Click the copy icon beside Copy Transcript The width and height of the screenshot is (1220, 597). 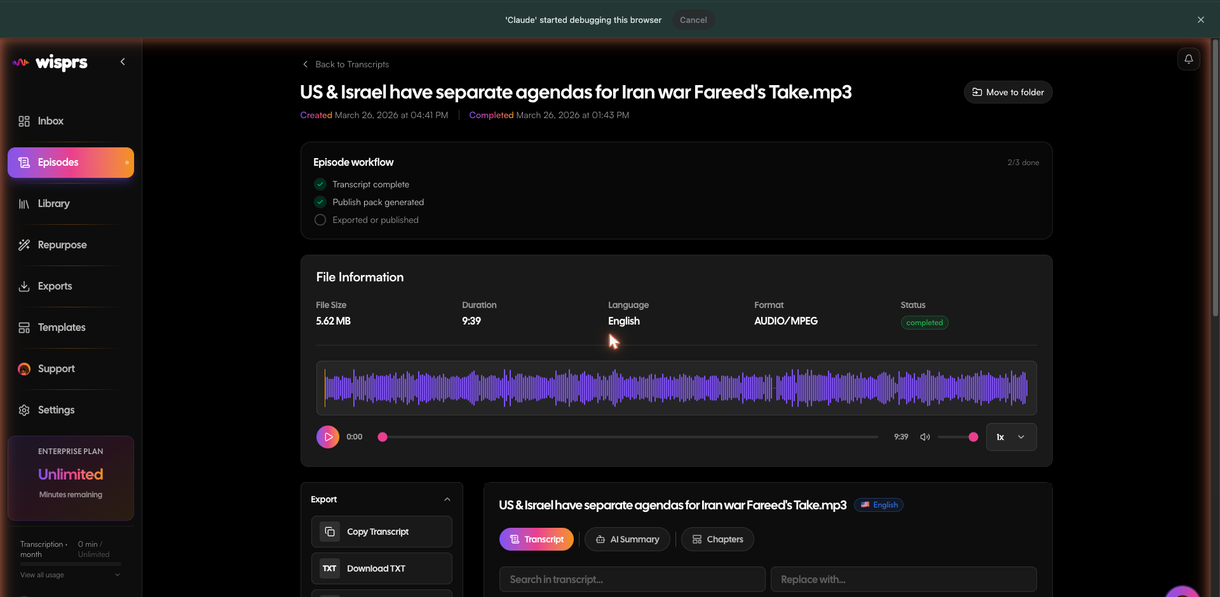coord(329,532)
